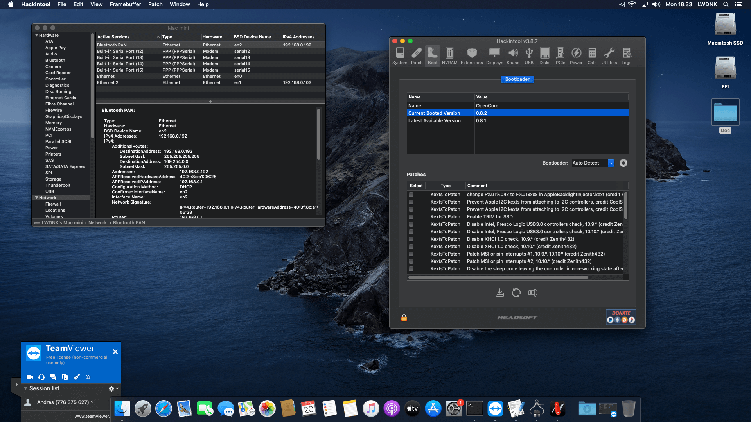Open the USB section in Hackintool
751x422 pixels.
click(x=529, y=56)
